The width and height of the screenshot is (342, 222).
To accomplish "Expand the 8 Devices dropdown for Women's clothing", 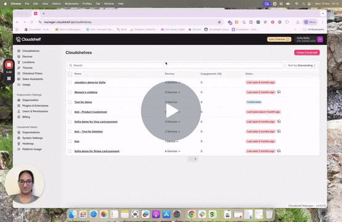I will 173,92.
